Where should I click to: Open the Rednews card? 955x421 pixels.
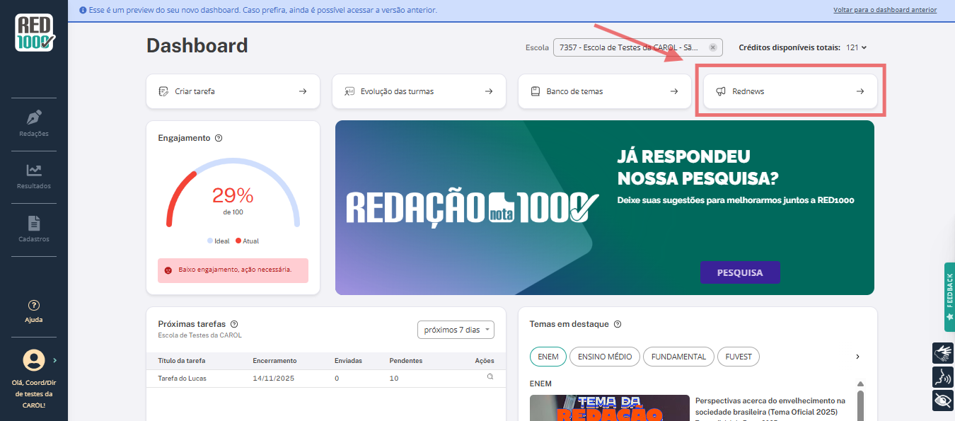[791, 91]
